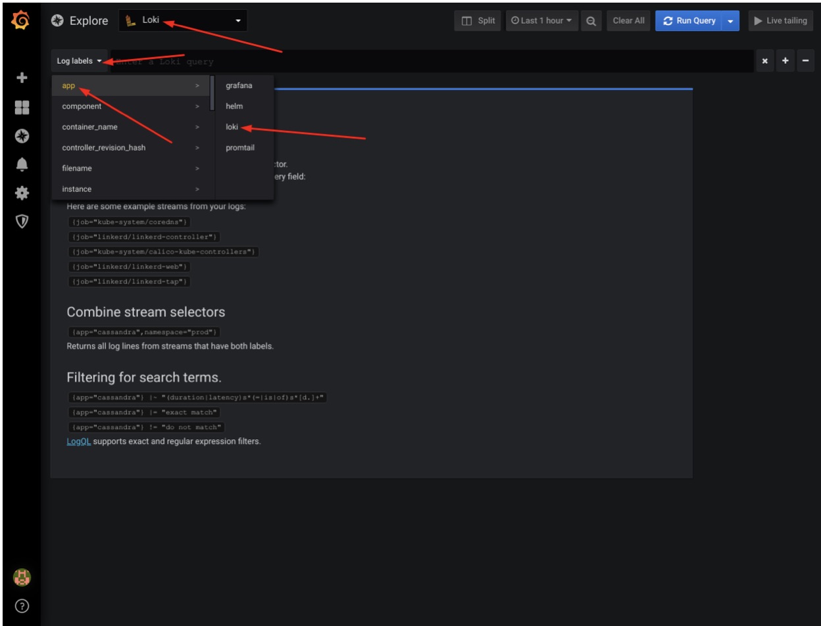Click example stream job linkerd/linkerd-tap
This screenshot has height=626, width=821.
pos(129,281)
